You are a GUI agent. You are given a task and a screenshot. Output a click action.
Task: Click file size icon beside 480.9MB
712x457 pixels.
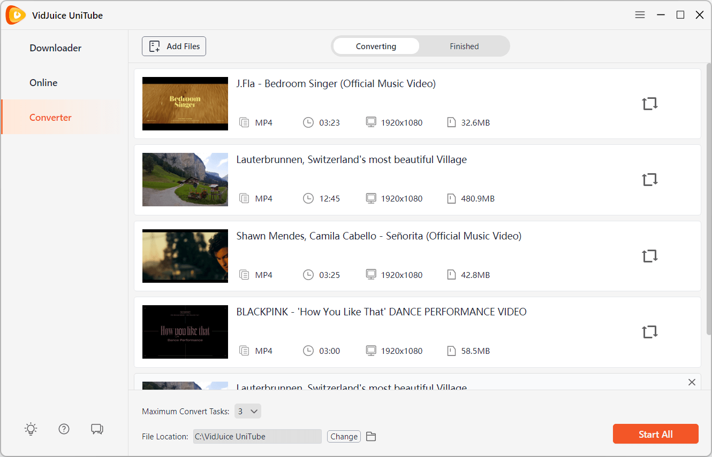[451, 198]
